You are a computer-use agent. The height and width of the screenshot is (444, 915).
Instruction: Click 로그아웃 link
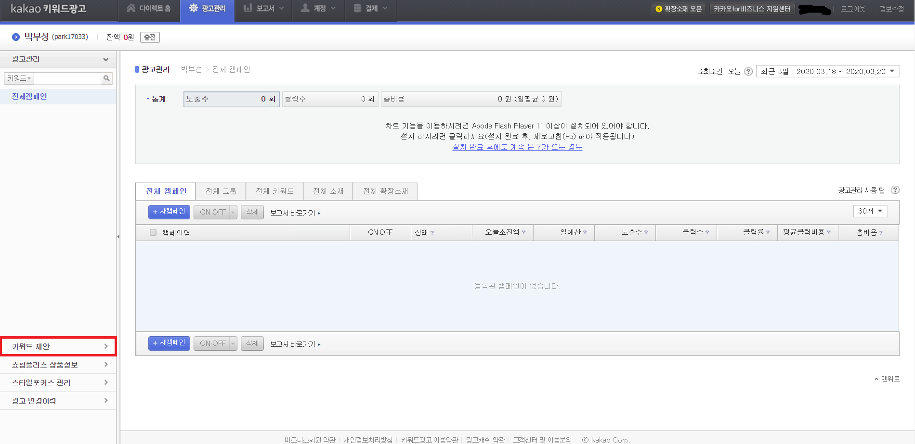pyautogui.click(x=853, y=9)
